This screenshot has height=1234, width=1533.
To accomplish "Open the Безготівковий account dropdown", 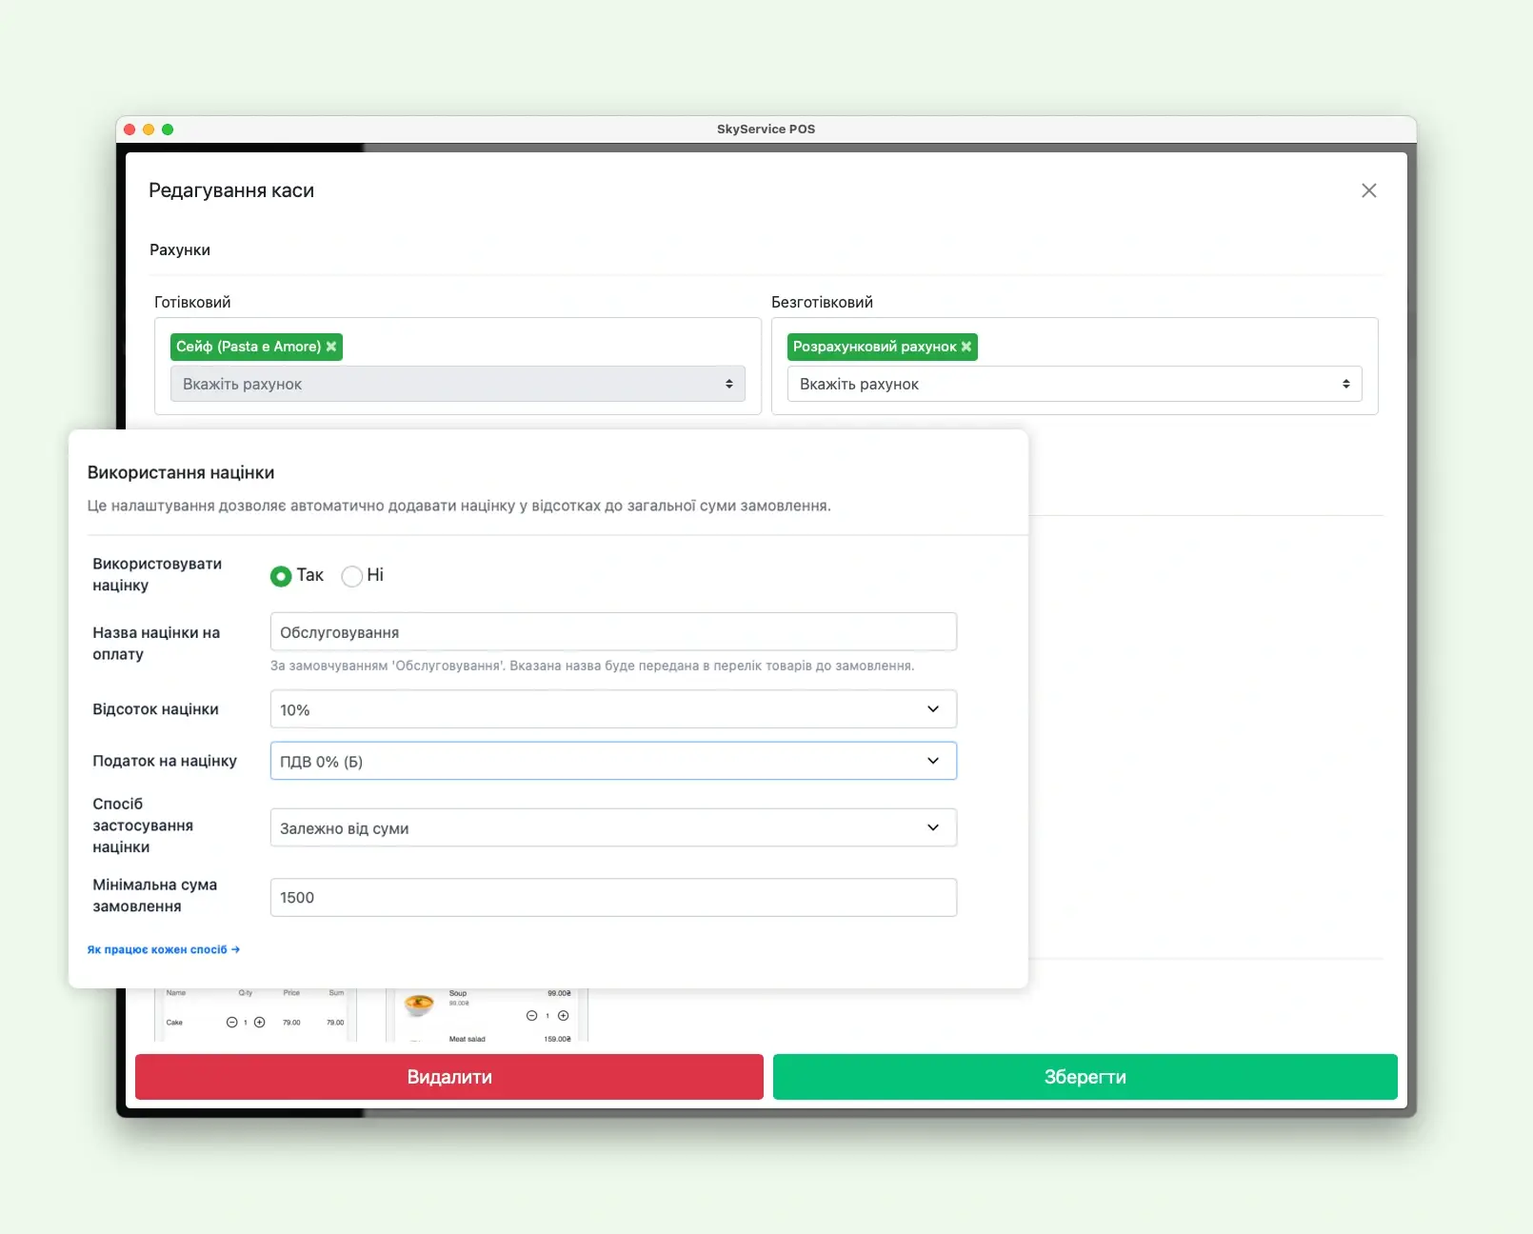I will coord(1074,384).
